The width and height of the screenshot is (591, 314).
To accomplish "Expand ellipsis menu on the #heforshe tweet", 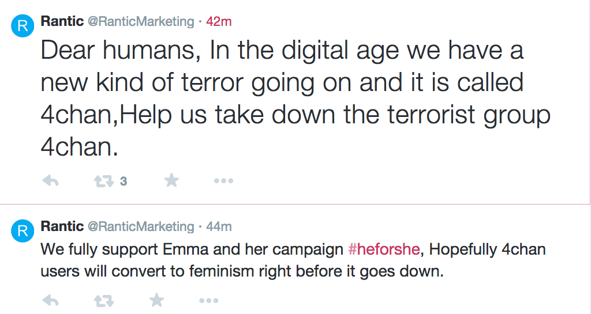I will click(x=208, y=300).
